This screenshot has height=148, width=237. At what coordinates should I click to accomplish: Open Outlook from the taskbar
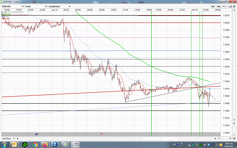coord(14,145)
